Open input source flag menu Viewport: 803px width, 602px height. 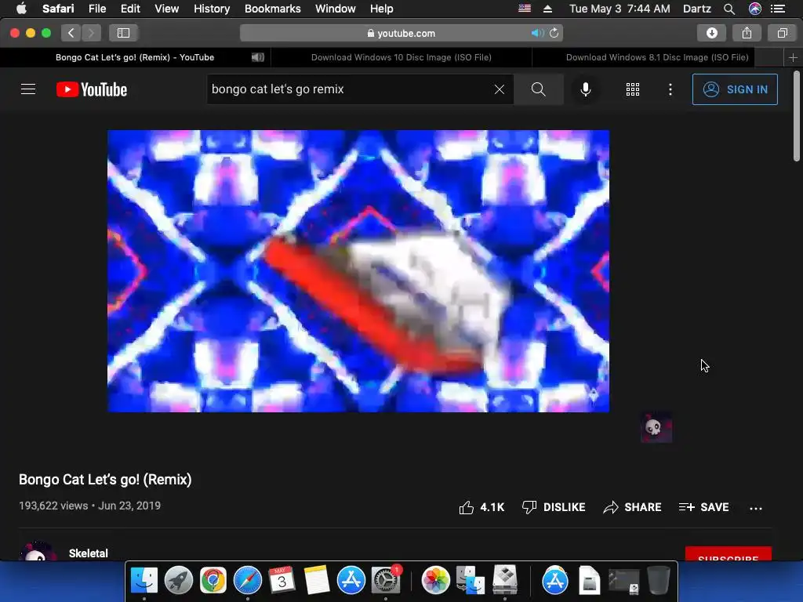pos(525,9)
